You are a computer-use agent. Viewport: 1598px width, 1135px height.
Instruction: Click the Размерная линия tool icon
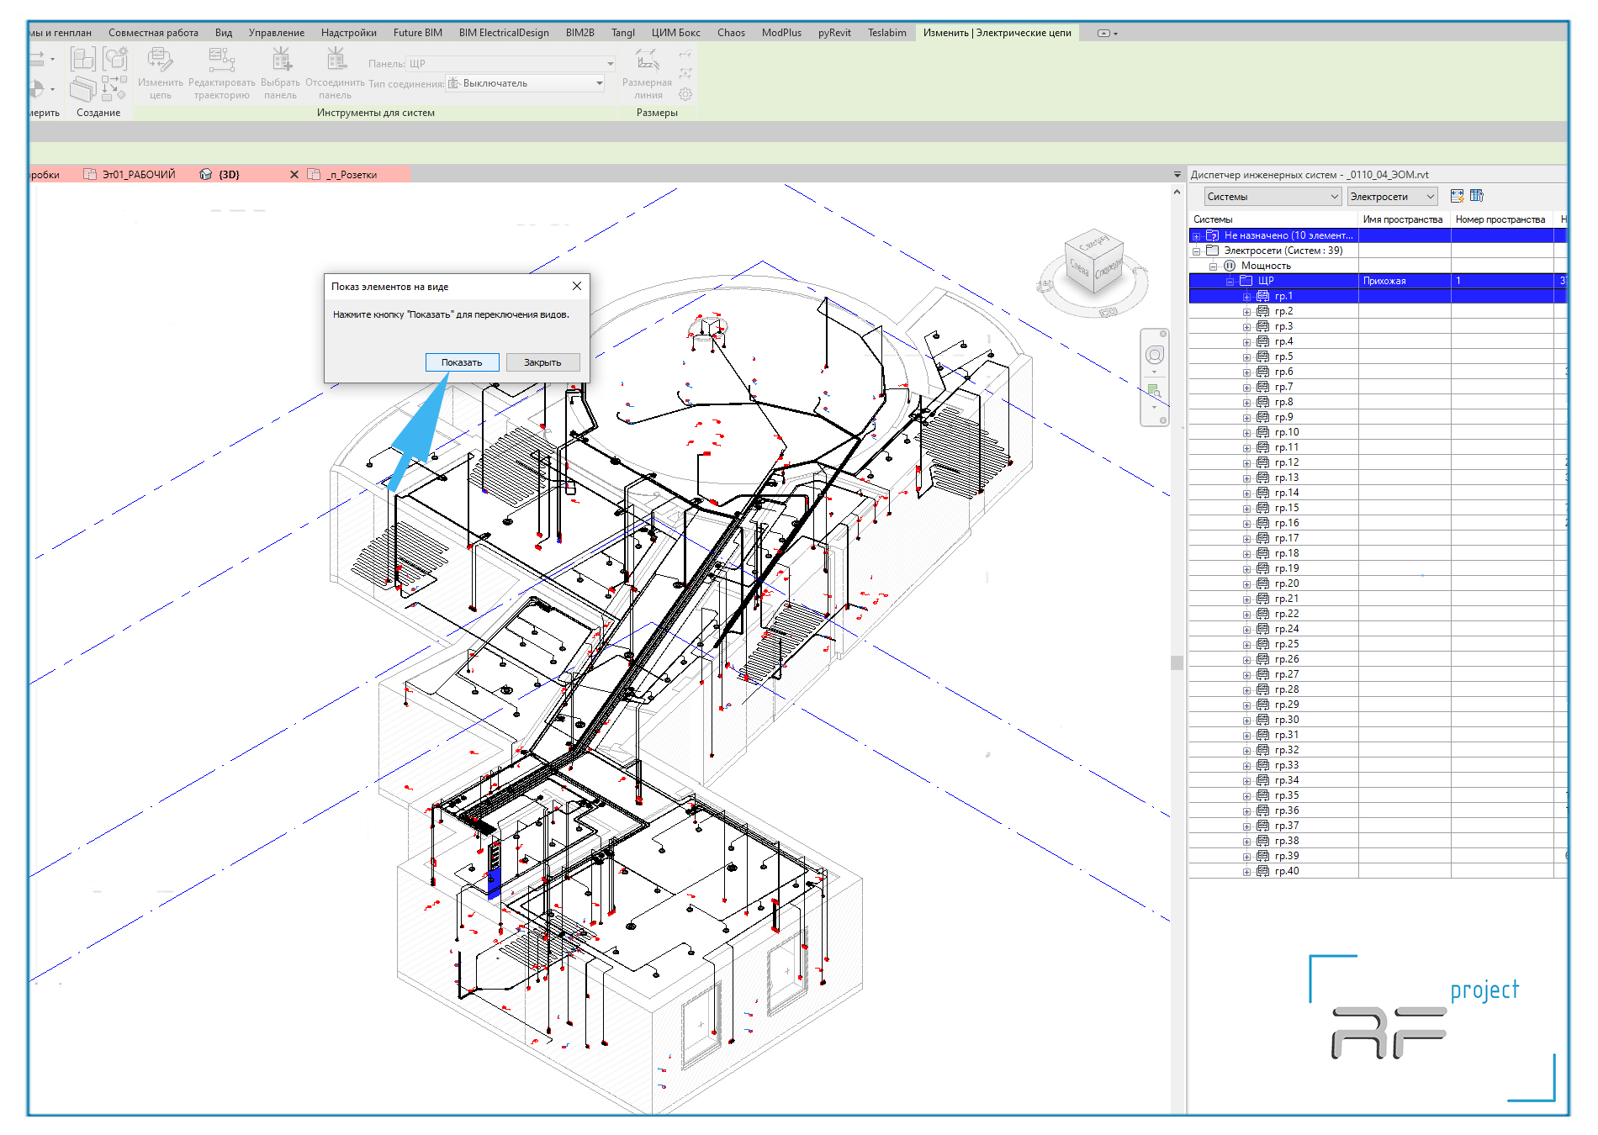click(x=647, y=60)
